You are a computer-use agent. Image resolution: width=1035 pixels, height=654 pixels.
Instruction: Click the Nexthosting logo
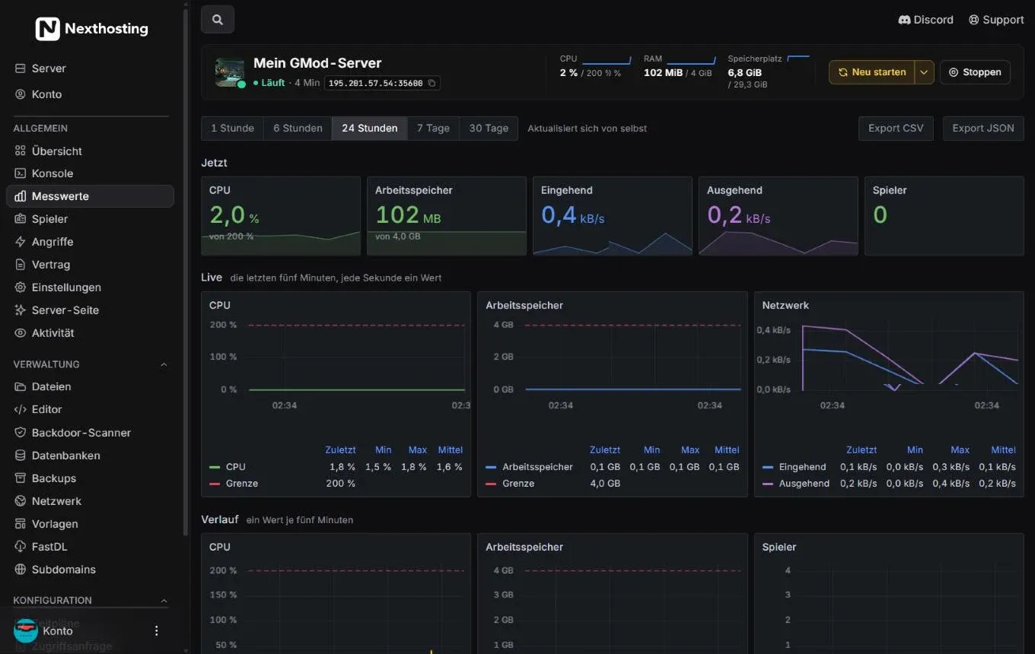tap(92, 29)
